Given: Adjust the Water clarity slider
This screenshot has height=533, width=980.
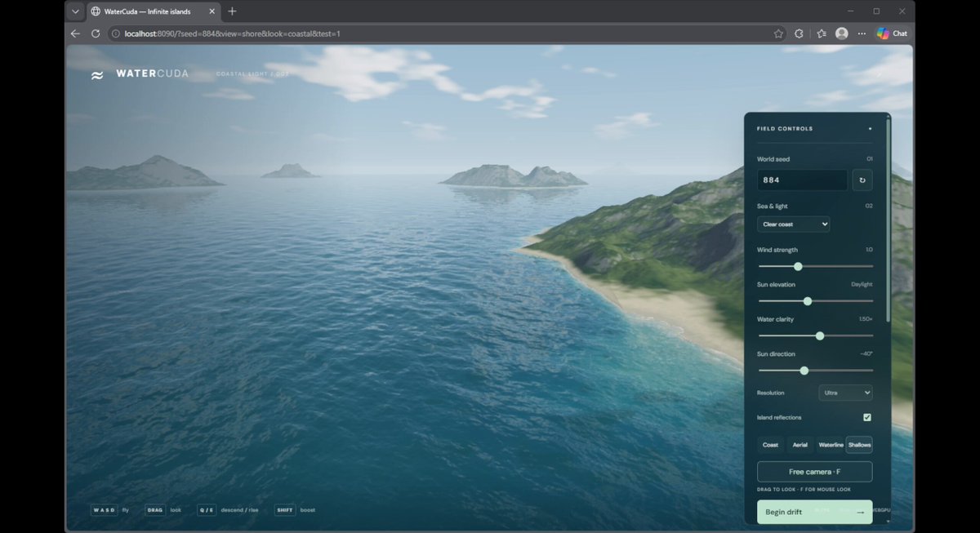Looking at the screenshot, I should (x=815, y=335).
